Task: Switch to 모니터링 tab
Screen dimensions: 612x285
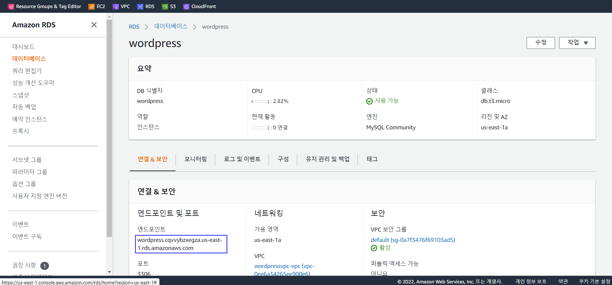Action: [196, 159]
